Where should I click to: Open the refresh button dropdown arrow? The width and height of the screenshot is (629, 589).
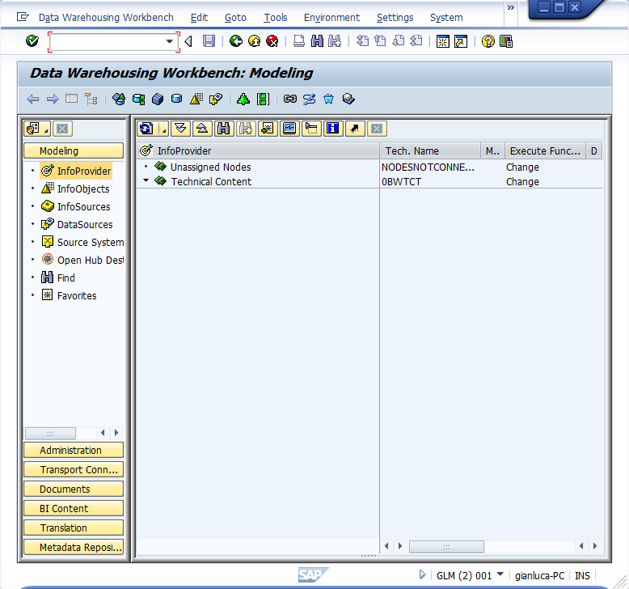[x=163, y=129]
